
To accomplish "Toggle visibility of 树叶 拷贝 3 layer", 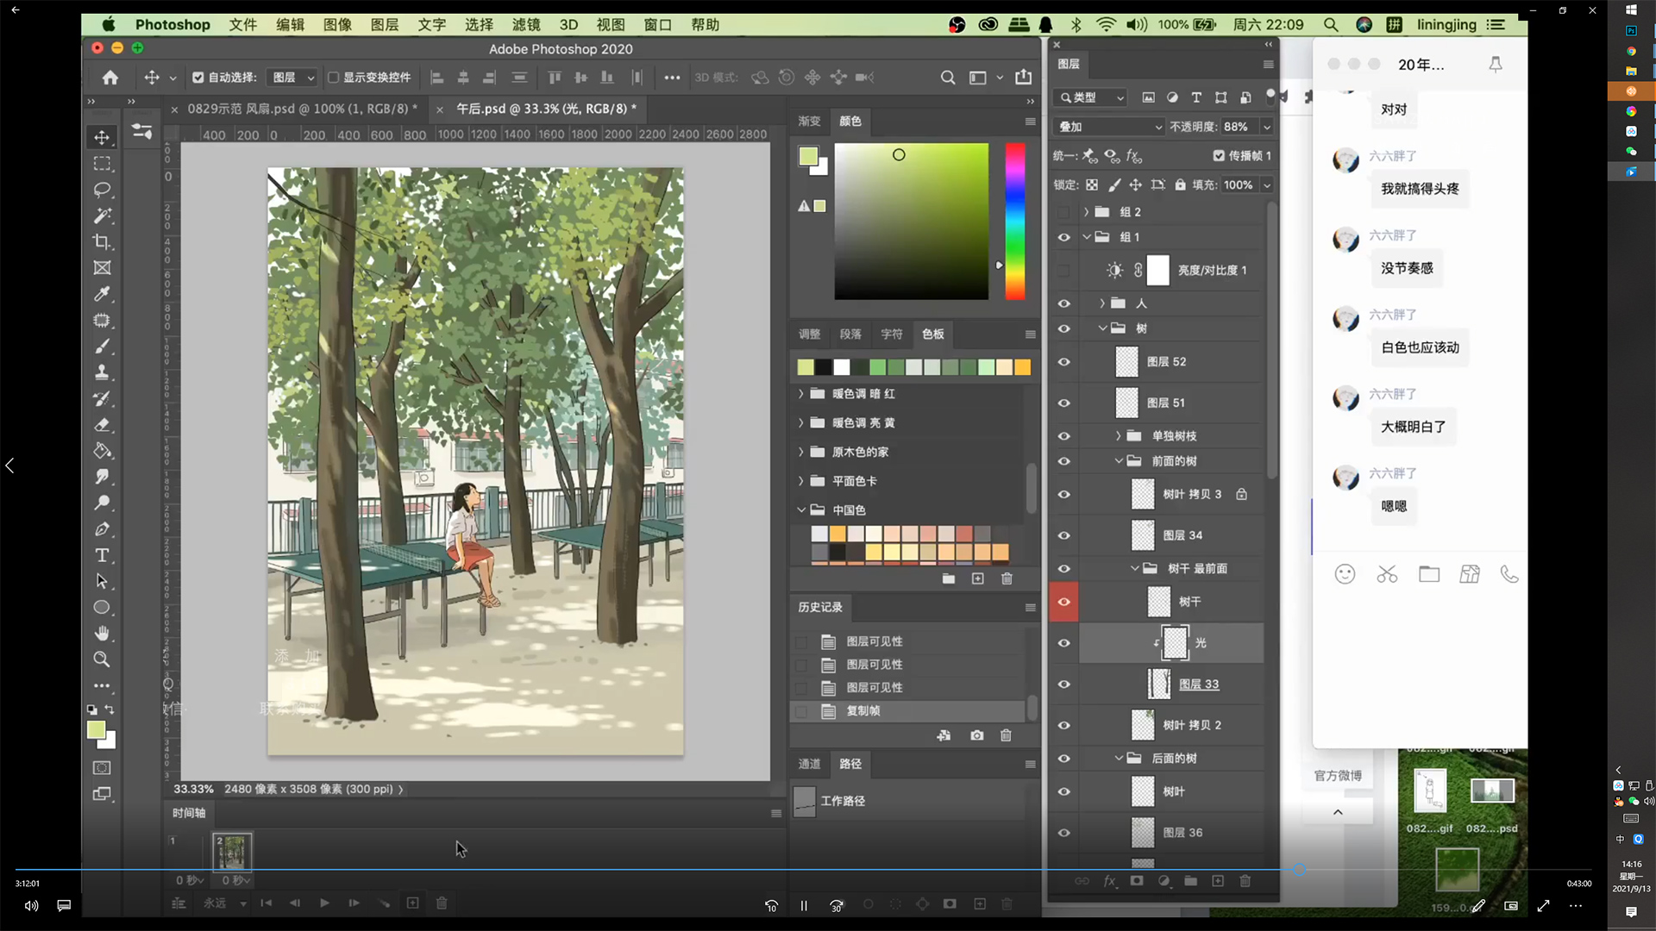I will pyautogui.click(x=1063, y=495).
